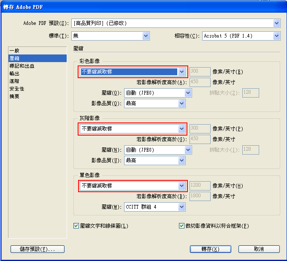Open 灰階影像 downsampling dropdown
The image size is (287, 261).
(133, 129)
